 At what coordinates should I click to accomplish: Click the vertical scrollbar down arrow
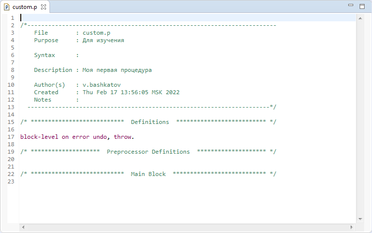360,219
